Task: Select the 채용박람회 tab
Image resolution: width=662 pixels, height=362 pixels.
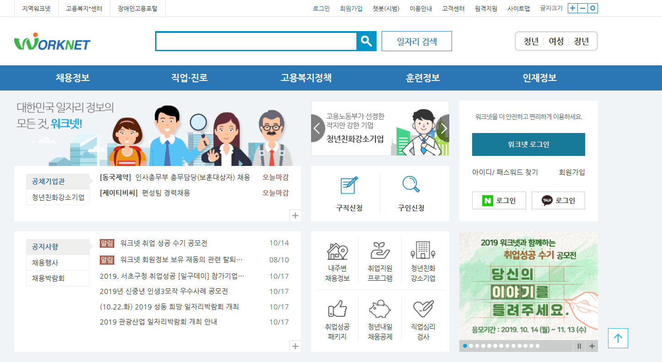Action: [x=58, y=278]
